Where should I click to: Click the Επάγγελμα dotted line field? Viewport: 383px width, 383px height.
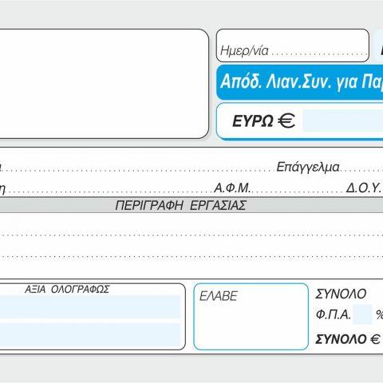[330, 168]
